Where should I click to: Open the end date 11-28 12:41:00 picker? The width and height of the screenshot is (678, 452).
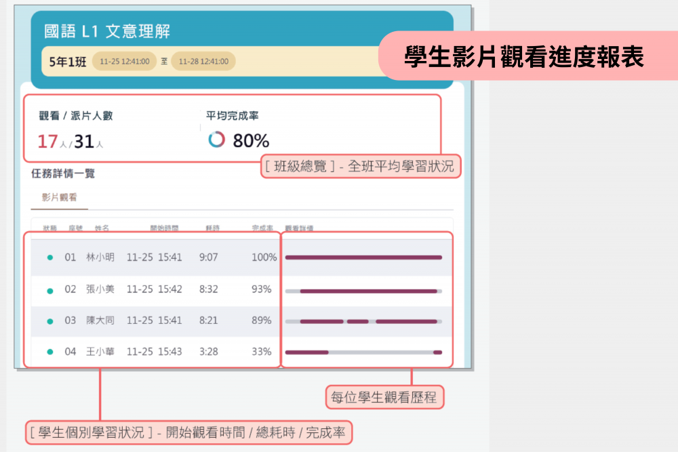coord(203,62)
